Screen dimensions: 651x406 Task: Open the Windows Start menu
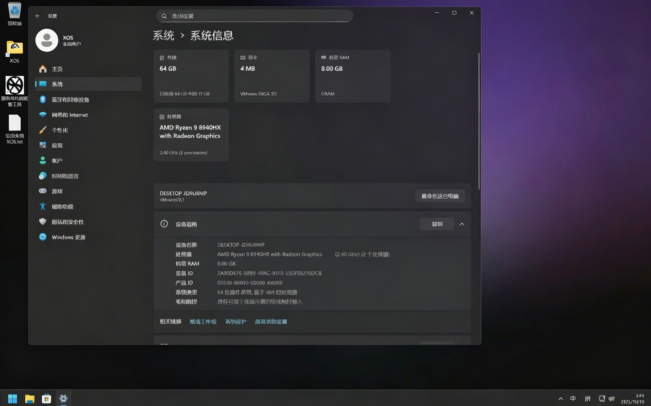coord(12,398)
